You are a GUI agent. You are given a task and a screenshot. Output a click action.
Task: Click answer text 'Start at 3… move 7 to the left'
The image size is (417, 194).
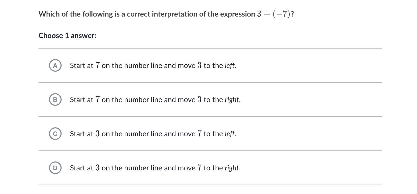click(153, 134)
